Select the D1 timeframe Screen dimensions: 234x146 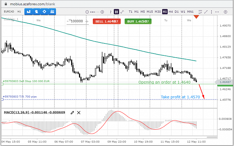[177, 12]
